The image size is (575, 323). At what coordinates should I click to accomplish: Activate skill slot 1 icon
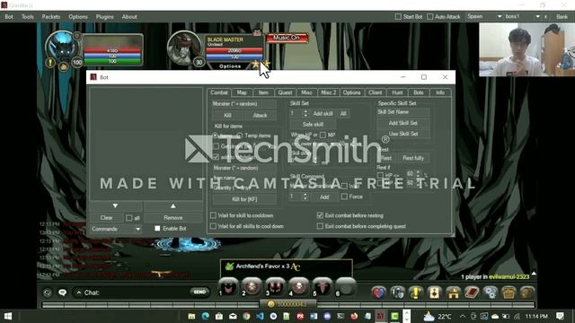pyautogui.click(x=228, y=287)
